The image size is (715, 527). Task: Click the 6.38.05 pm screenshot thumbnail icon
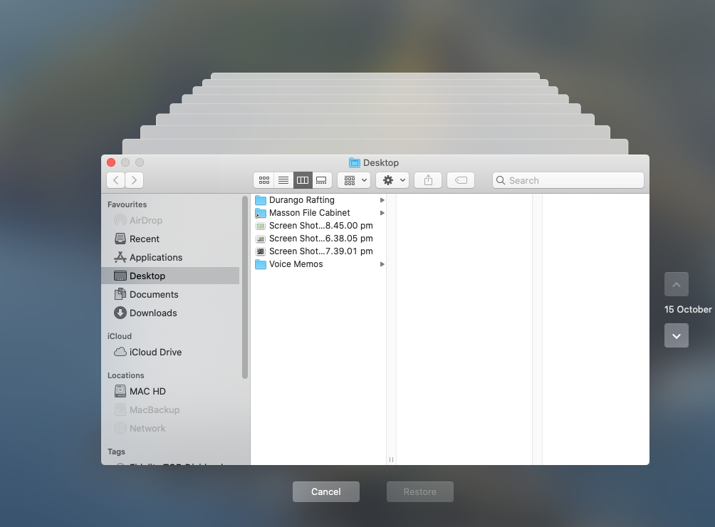coord(261,239)
